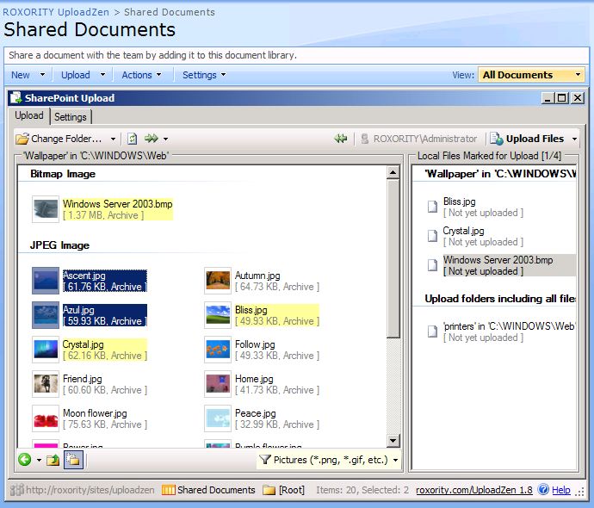Select the Peace.jpg file name
The width and height of the screenshot is (594, 508).
256,413
